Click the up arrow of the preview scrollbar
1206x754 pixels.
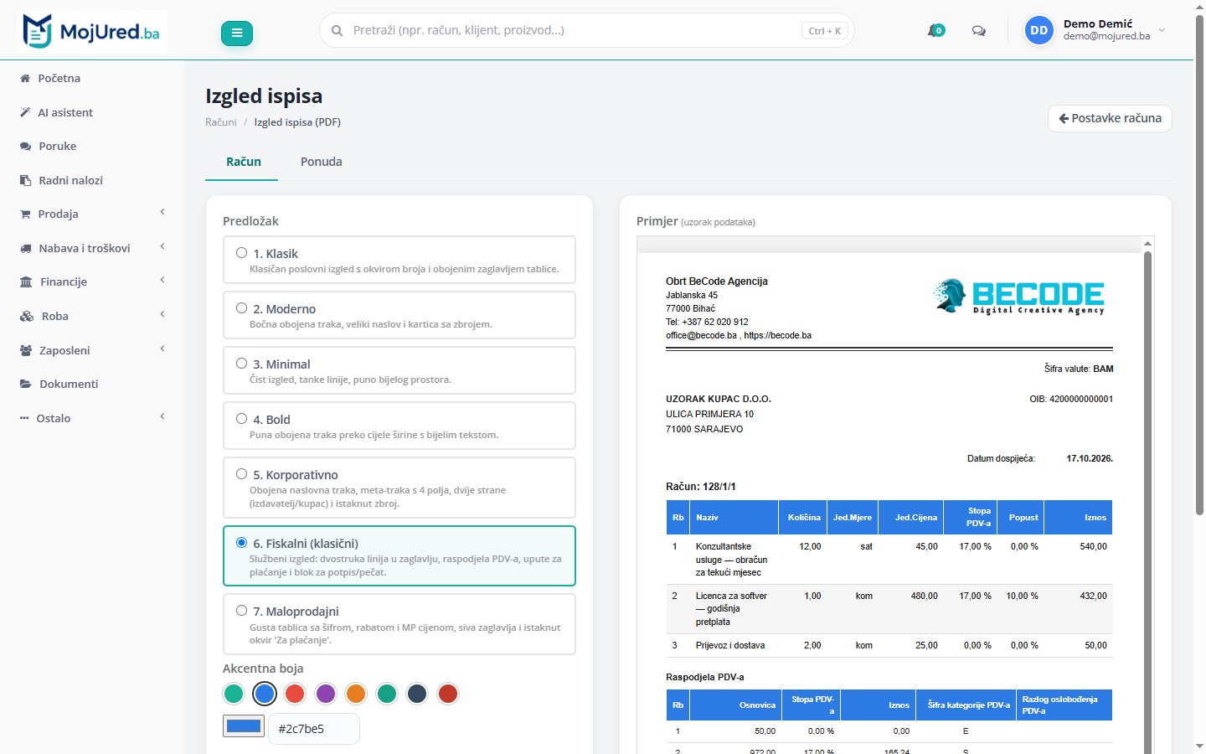click(x=1147, y=244)
